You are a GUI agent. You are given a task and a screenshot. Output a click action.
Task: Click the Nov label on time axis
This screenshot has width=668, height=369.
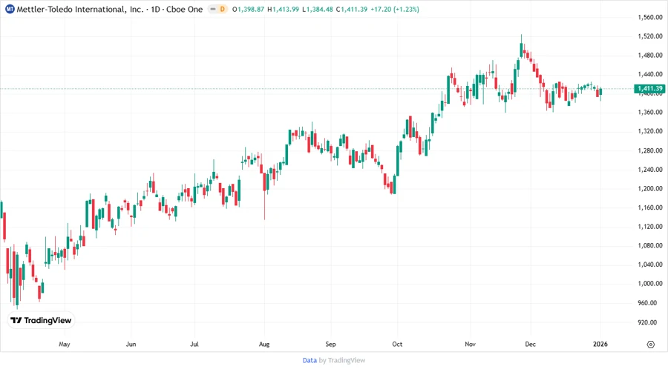coord(471,345)
